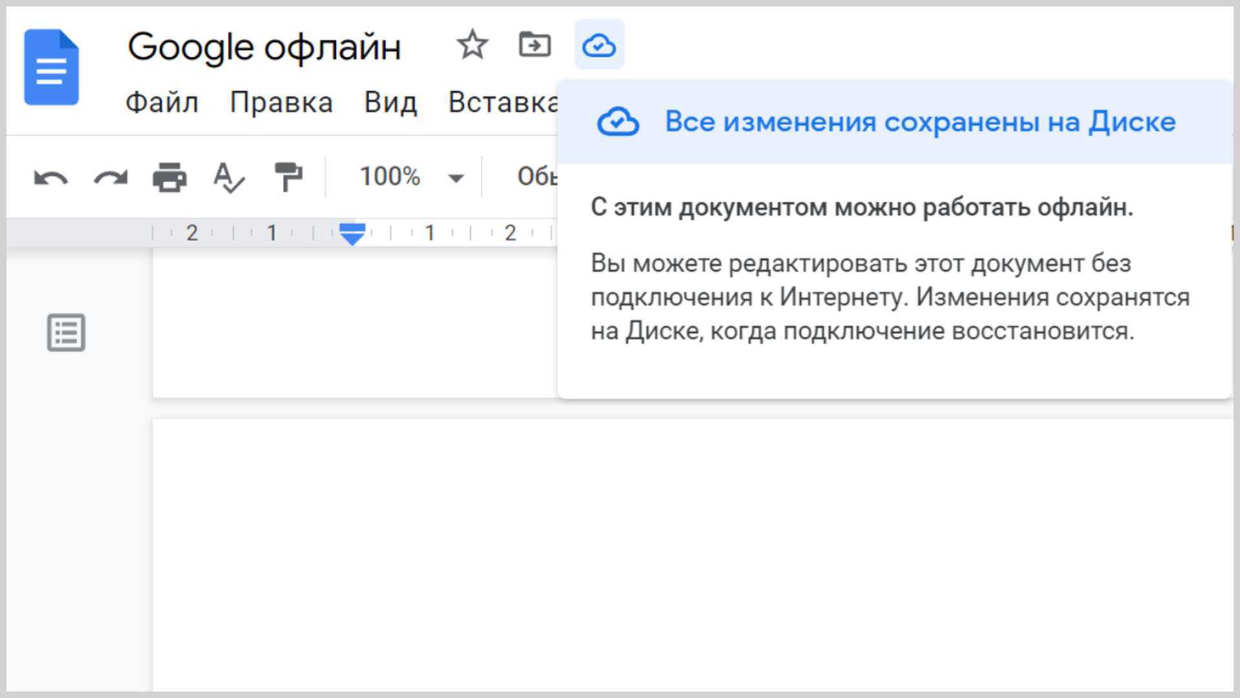The image size is (1240, 698).
Task: Click the 'Все изменения сохранены на Диске' header
Action: coord(920,122)
